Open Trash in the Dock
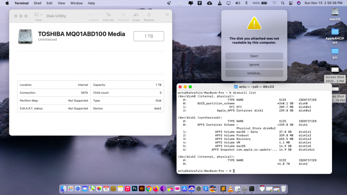The image size is (347, 195). tap(283, 188)
